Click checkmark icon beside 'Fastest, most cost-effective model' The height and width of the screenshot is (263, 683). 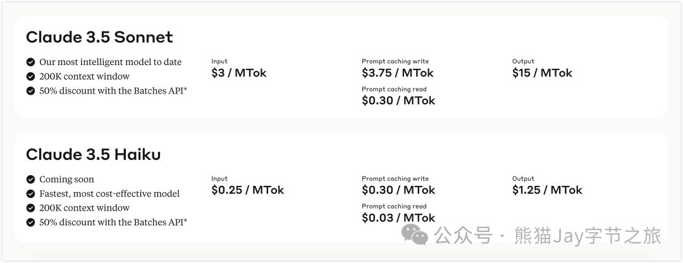tap(30, 193)
